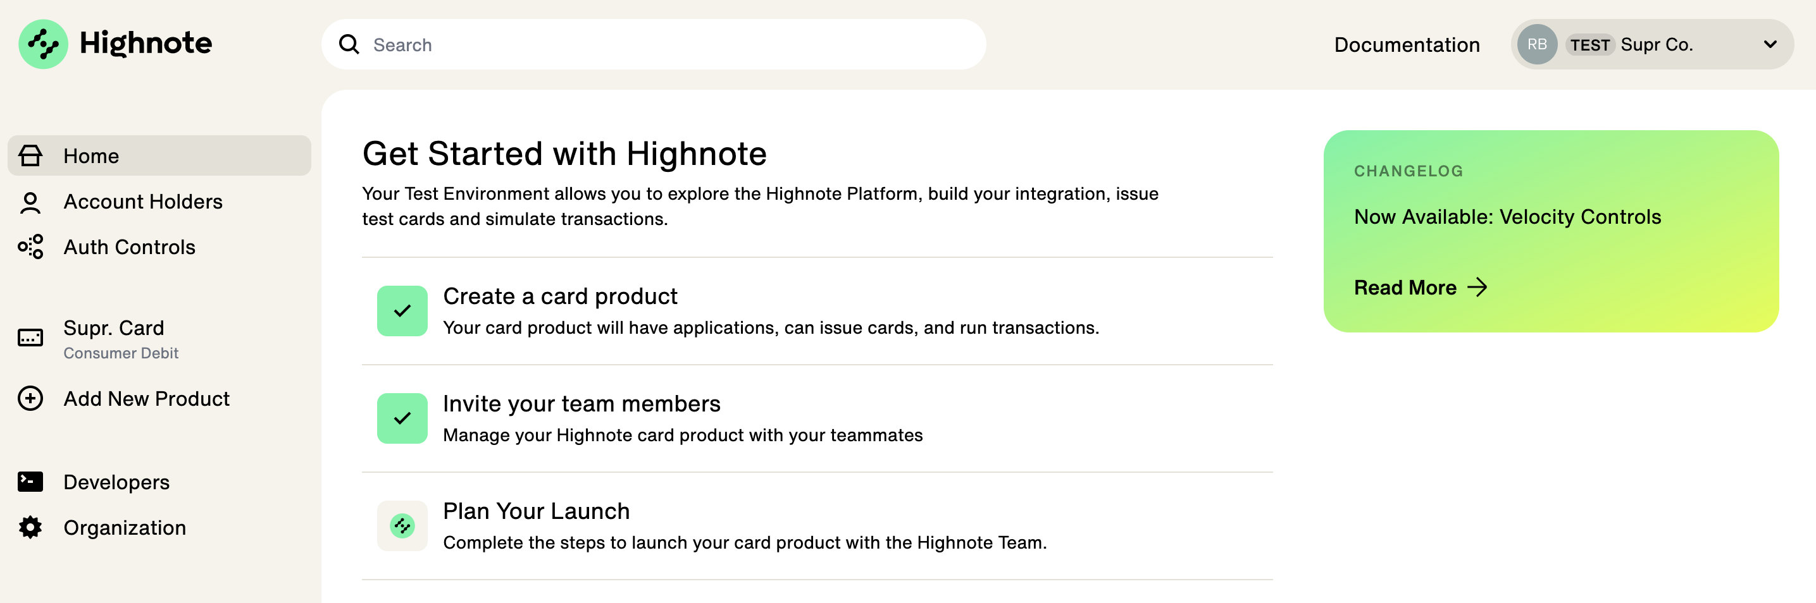Click the magnifying glass in the search bar
1816x603 pixels.
click(x=350, y=44)
